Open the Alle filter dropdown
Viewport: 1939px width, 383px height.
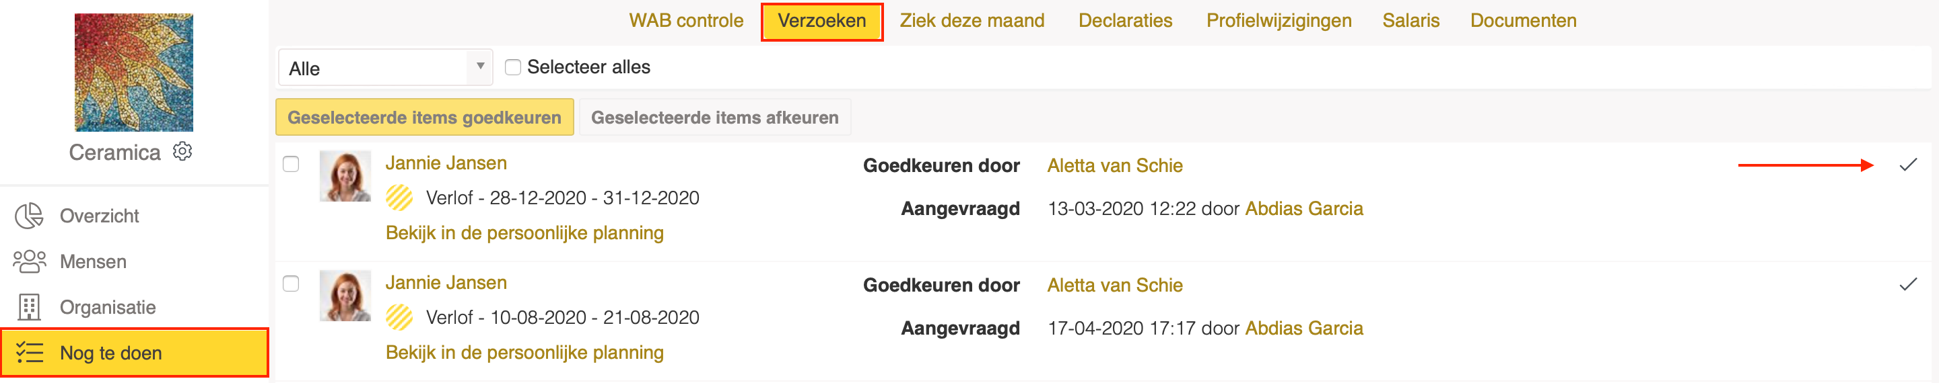(385, 68)
